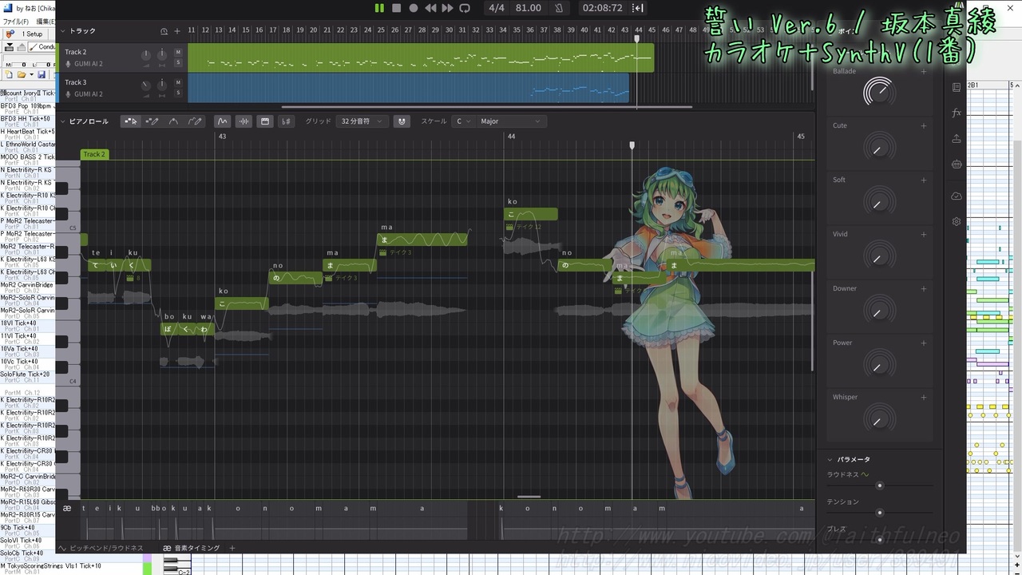Toggle pitch curve display

coord(223,121)
